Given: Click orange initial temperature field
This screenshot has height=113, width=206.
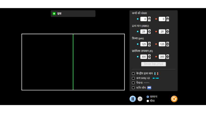Looking at the screenshot, I should 162,57.
